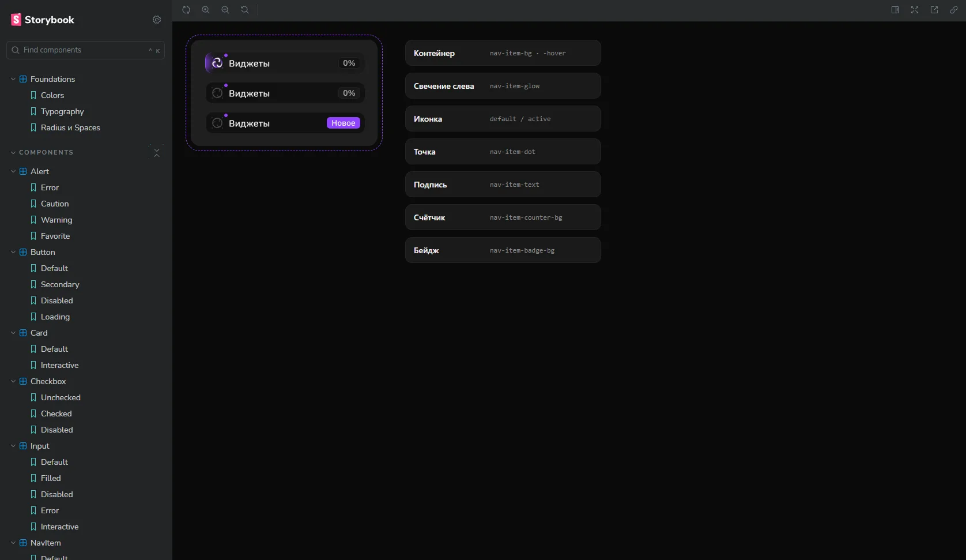Open the Alert Caution story
Image resolution: width=966 pixels, height=560 pixels.
pos(55,204)
